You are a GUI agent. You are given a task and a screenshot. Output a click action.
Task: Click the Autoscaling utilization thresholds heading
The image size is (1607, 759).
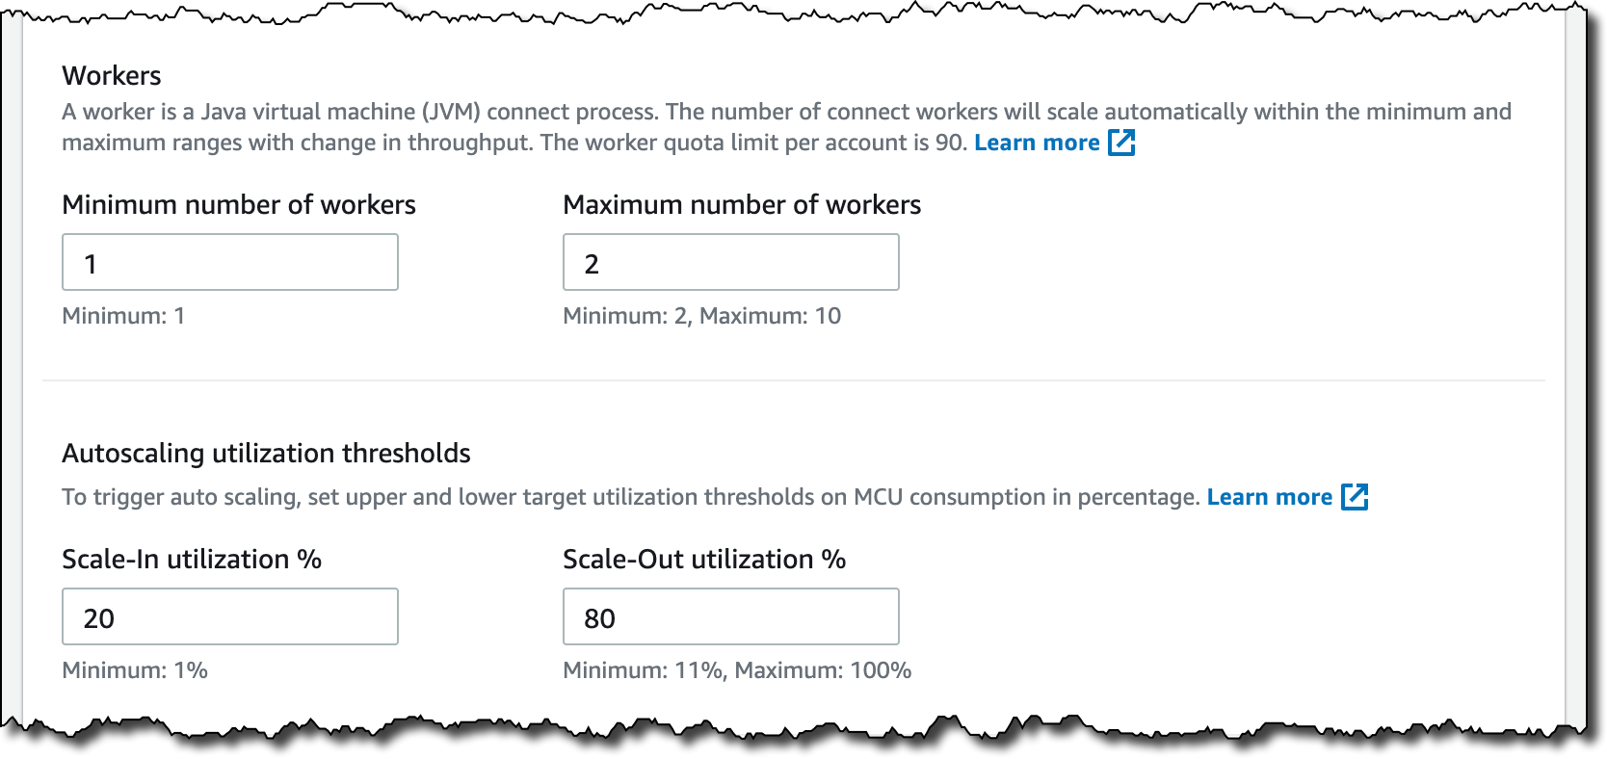(266, 453)
